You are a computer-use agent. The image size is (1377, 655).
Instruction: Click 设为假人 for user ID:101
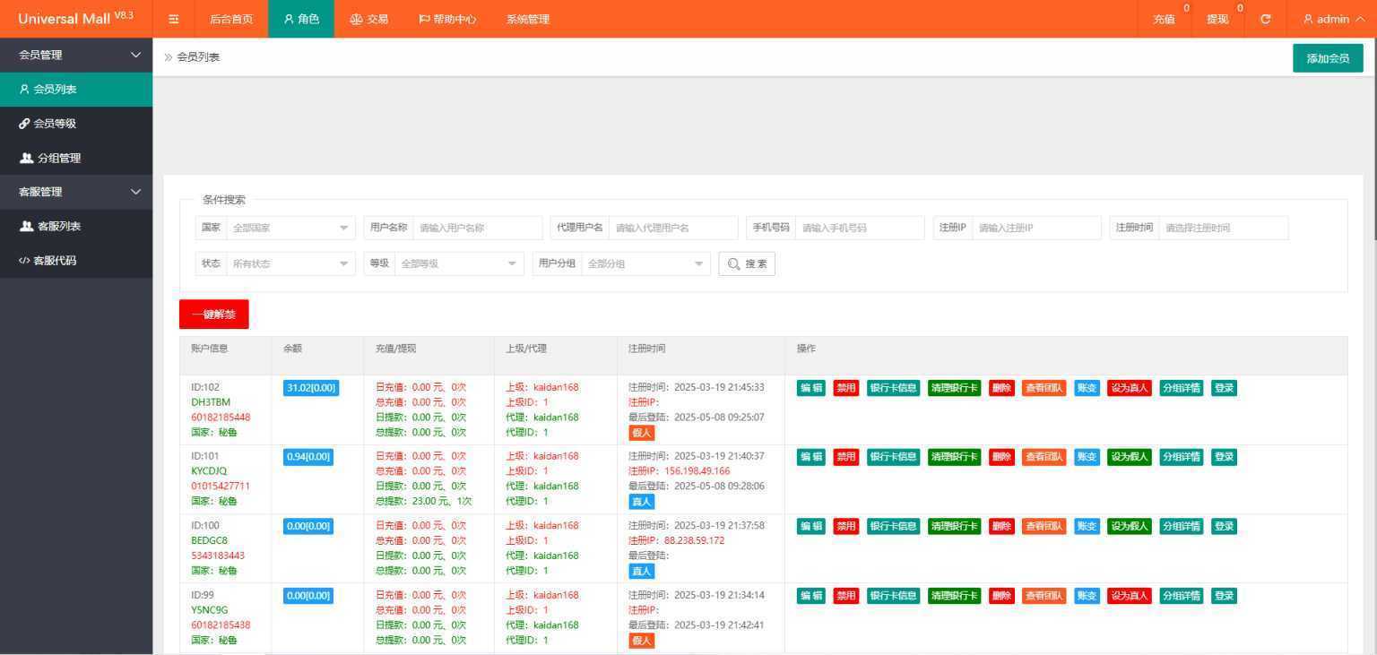[1129, 457]
